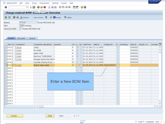Toggle P... column checkbox for Slug for spiral casing
This screenshot has height=124, width=166.
coord(118,65)
